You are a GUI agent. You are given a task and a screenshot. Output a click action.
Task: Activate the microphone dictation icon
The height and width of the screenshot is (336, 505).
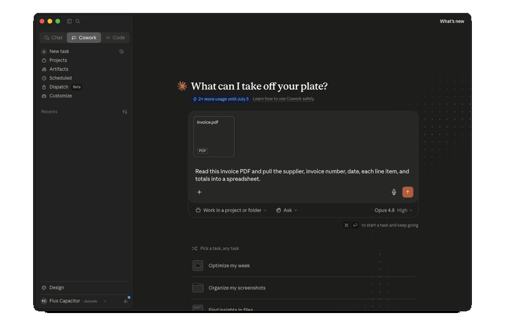(x=394, y=192)
